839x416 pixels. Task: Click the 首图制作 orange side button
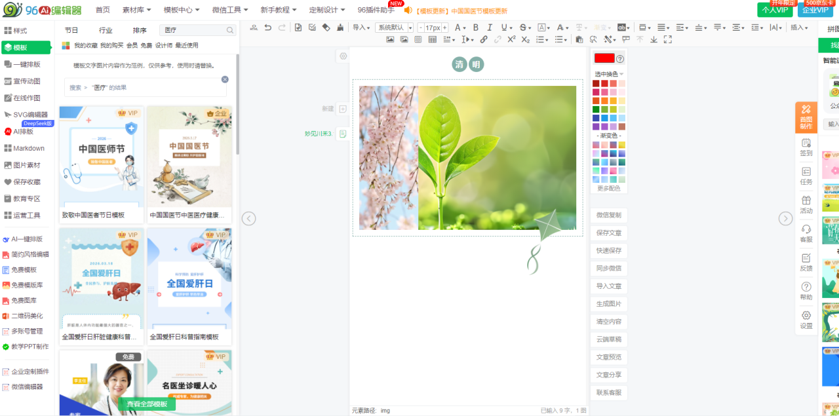[x=806, y=117]
